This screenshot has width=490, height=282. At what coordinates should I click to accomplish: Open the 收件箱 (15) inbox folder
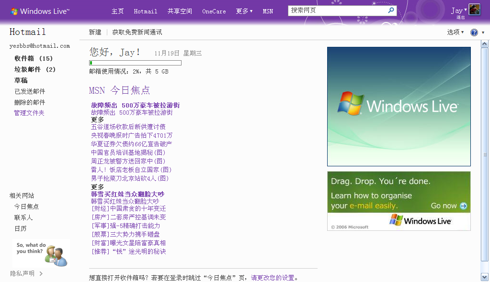point(34,58)
